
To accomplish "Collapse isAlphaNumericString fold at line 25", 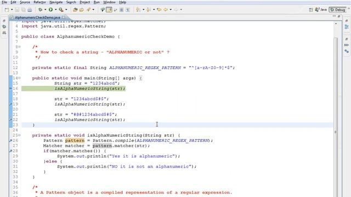I will (x=20, y=135).
